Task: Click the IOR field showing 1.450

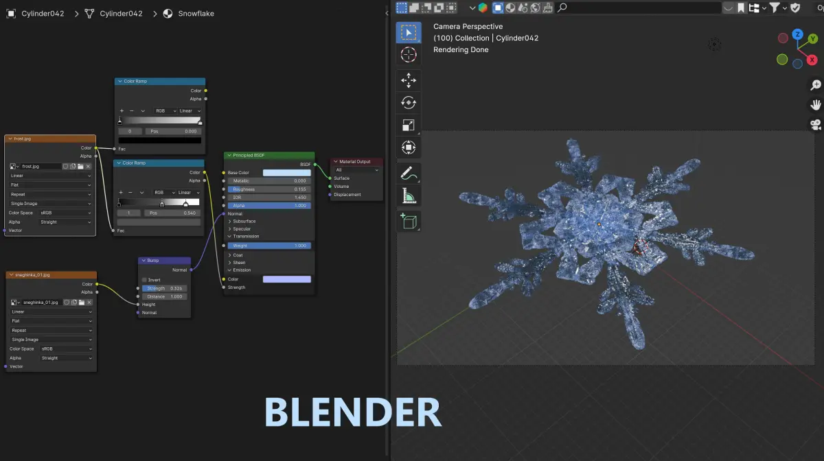Action: (x=269, y=198)
